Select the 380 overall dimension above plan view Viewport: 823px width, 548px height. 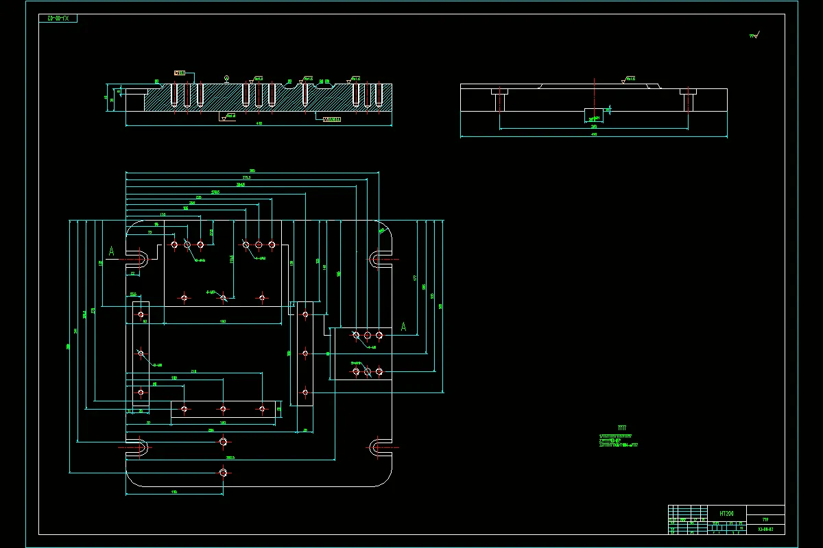pos(252,170)
